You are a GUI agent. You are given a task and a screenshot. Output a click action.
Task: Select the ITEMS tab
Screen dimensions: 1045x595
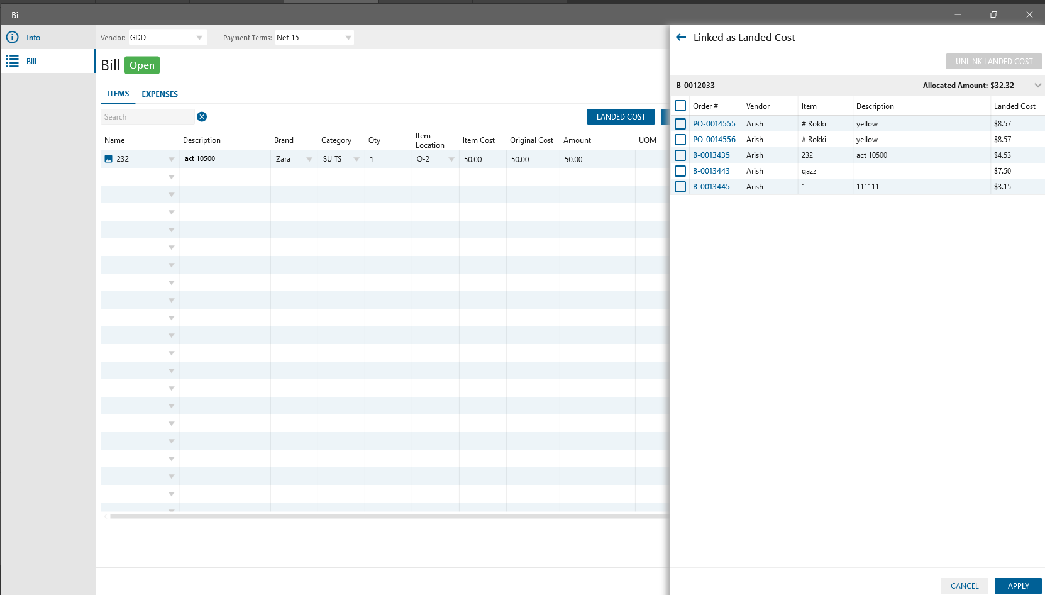point(118,94)
